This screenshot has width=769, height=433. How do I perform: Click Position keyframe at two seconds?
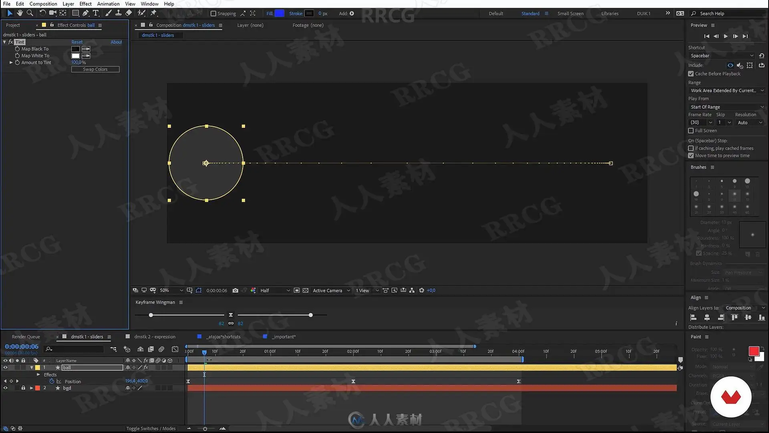pyautogui.click(x=353, y=382)
